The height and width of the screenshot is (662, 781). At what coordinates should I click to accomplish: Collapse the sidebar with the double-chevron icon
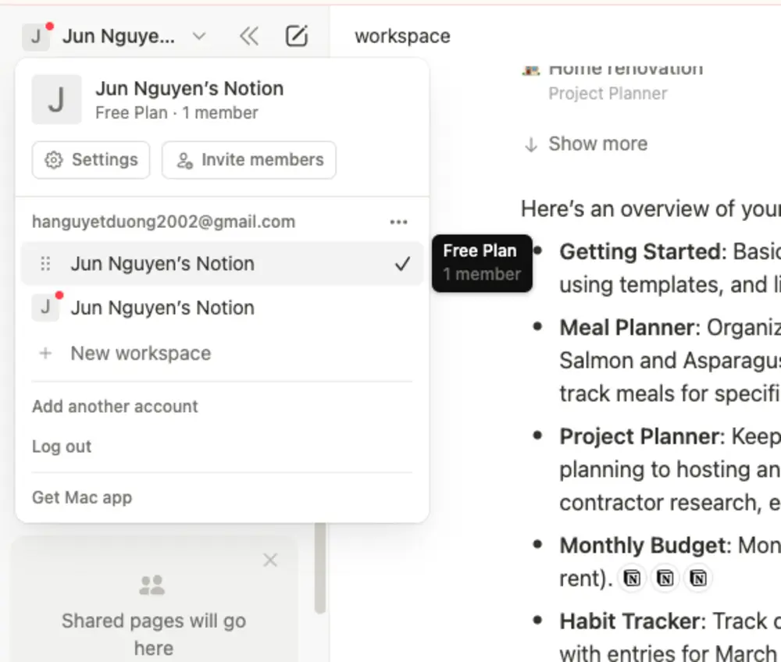[249, 37]
